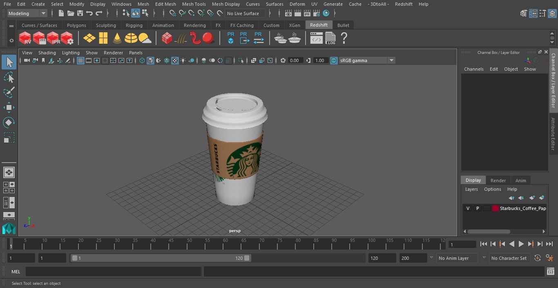The height and width of the screenshot is (288, 558).
Task: Toggle the viewport grid display
Action: pos(80,60)
